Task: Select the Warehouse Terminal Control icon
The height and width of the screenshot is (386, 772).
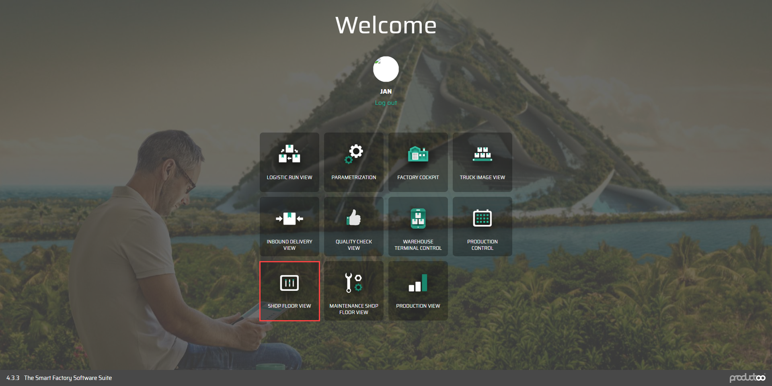Action: point(418,218)
